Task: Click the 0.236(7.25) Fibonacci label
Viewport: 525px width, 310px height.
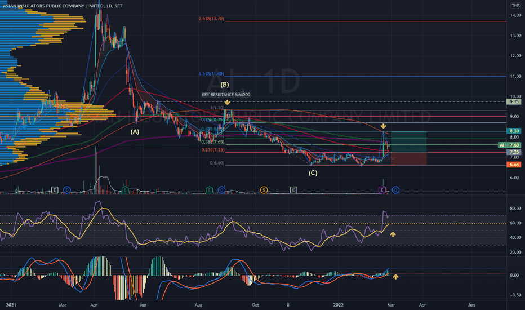Action: click(212, 150)
